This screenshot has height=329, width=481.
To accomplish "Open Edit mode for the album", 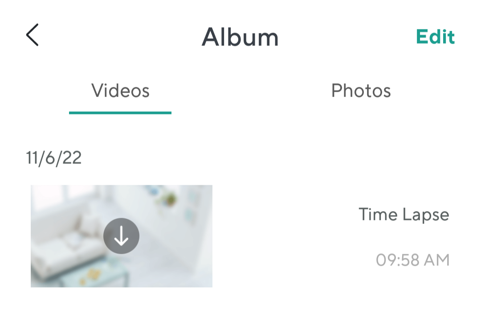I will coord(435,37).
